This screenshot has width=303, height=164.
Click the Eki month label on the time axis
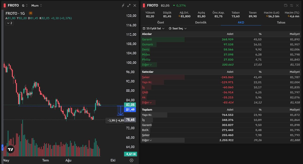113,160
